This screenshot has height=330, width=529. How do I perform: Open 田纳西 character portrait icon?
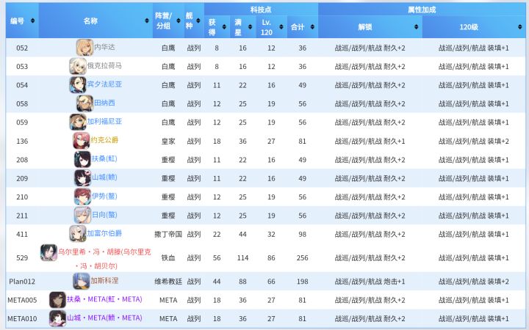pos(84,103)
